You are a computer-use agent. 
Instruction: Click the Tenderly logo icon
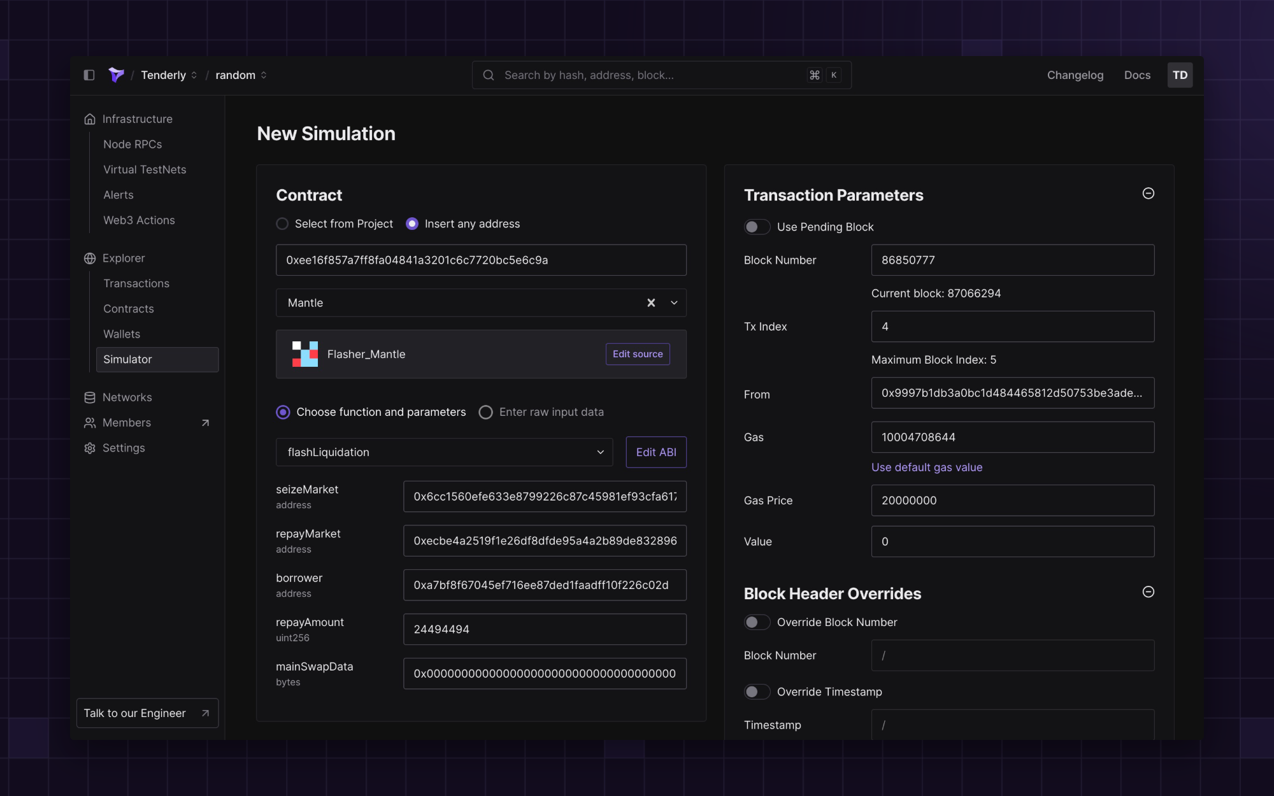(116, 75)
